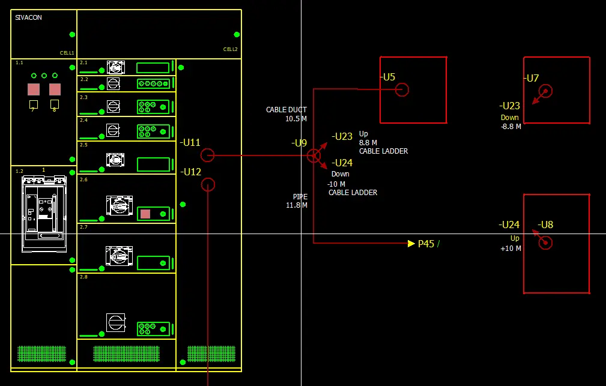Click the empty green rectangle in row 2.5
The width and height of the screenshot is (606, 386).
[153, 164]
